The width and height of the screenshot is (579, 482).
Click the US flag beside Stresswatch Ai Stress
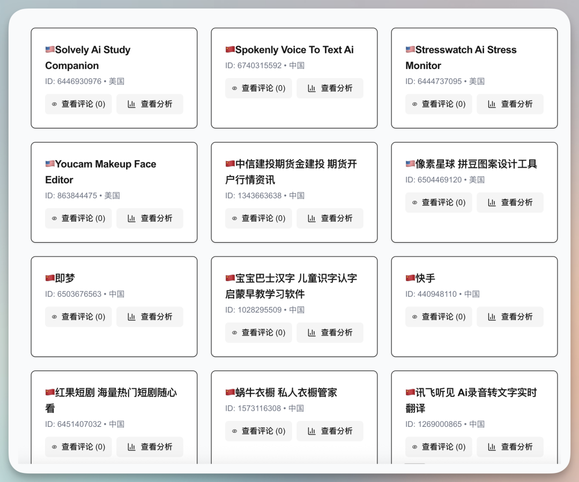[x=410, y=49]
